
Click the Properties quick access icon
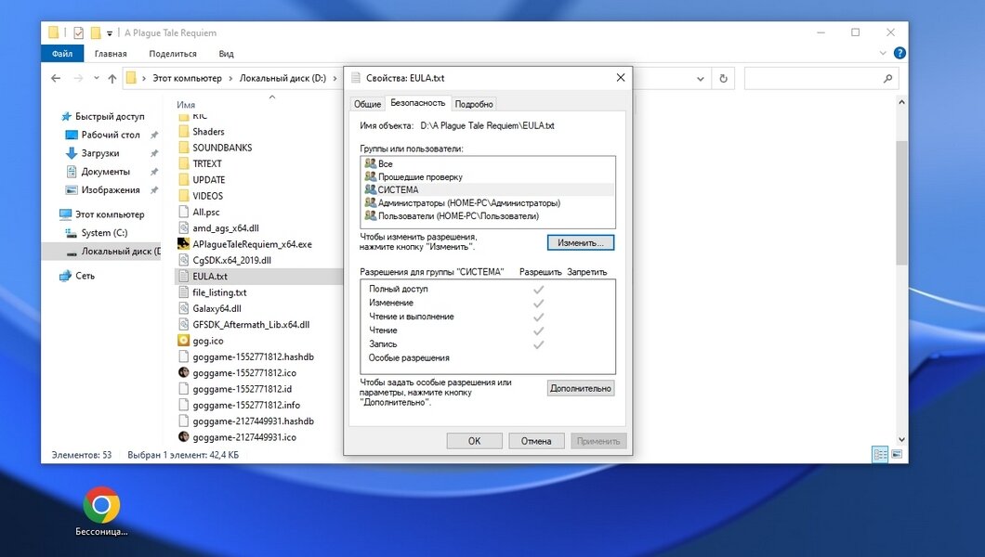[79, 32]
